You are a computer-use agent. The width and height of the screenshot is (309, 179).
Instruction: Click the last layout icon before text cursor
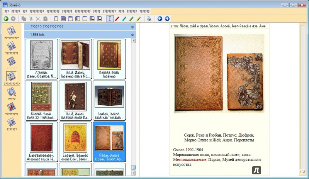[99, 19]
